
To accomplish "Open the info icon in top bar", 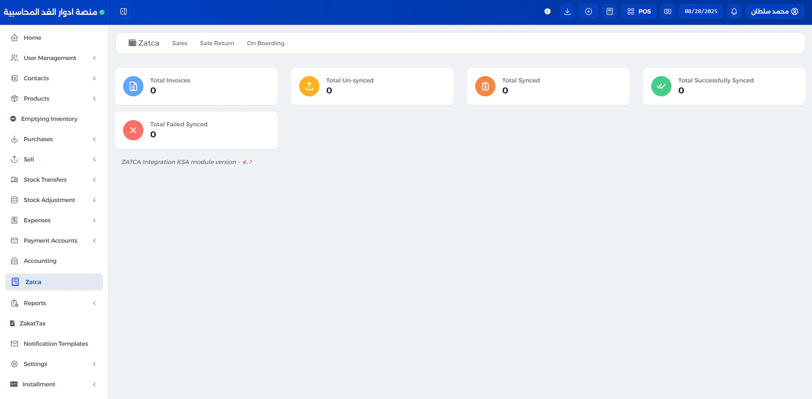I will tap(548, 11).
